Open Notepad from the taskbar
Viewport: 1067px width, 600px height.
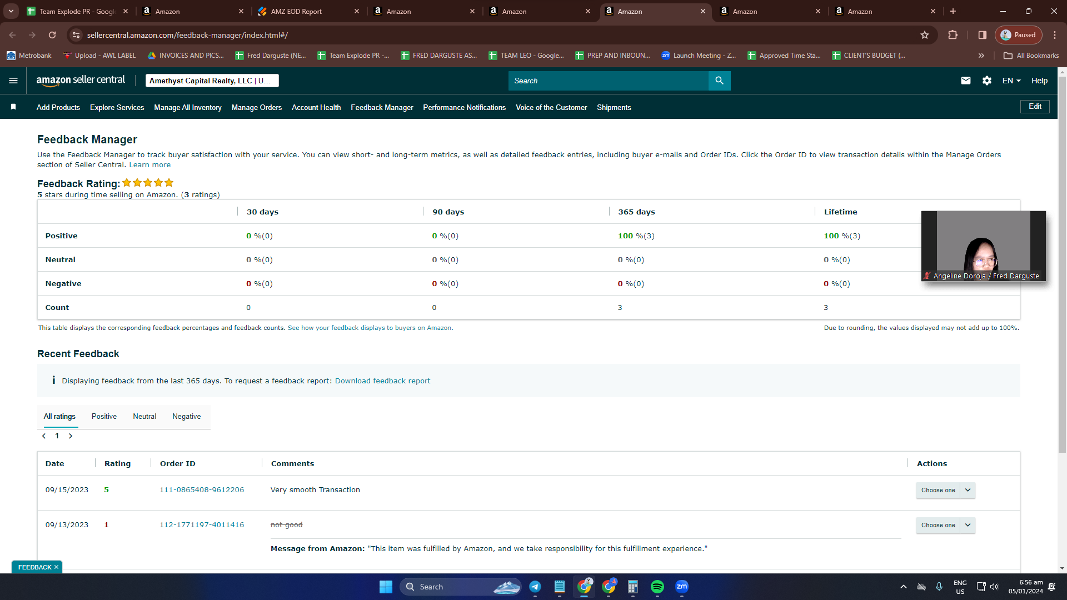click(560, 587)
